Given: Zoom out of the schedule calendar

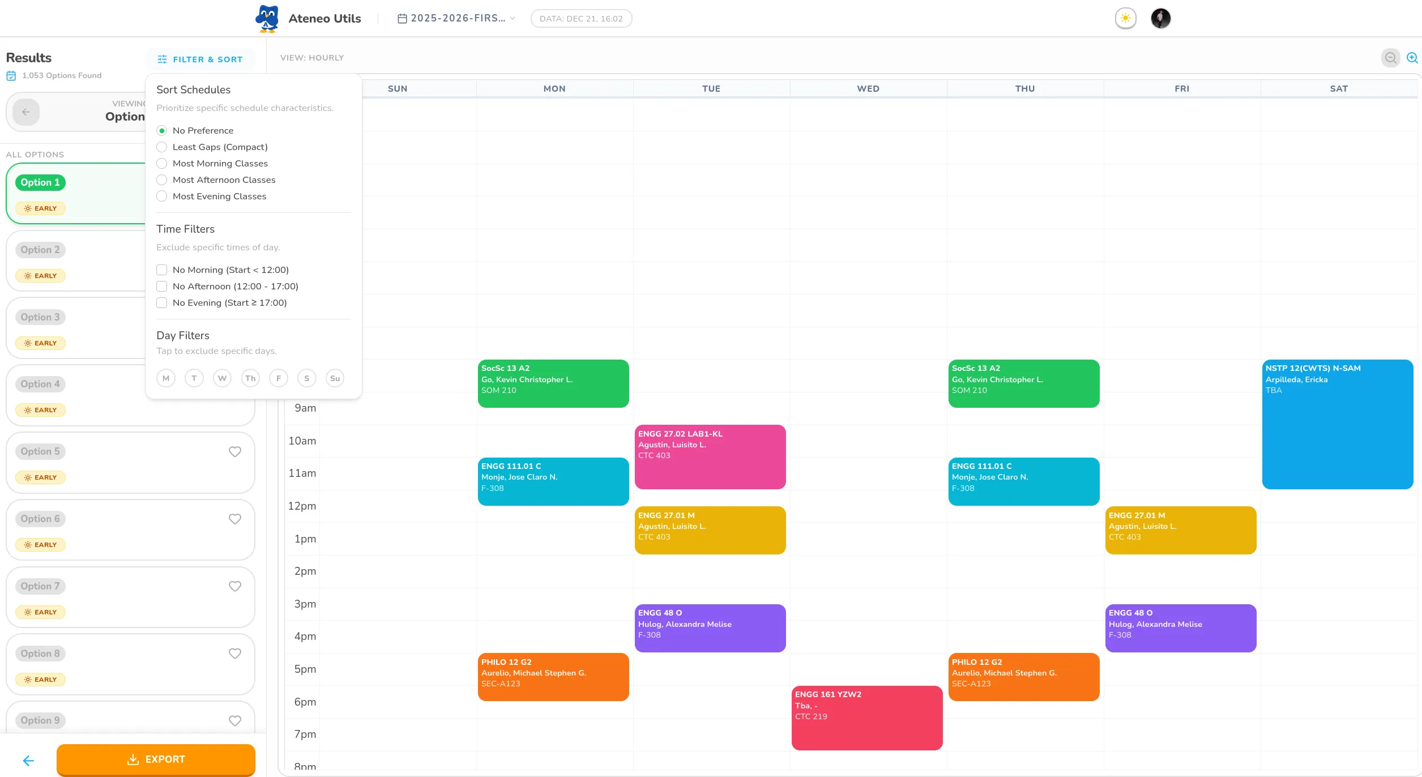Looking at the screenshot, I should click(x=1390, y=57).
